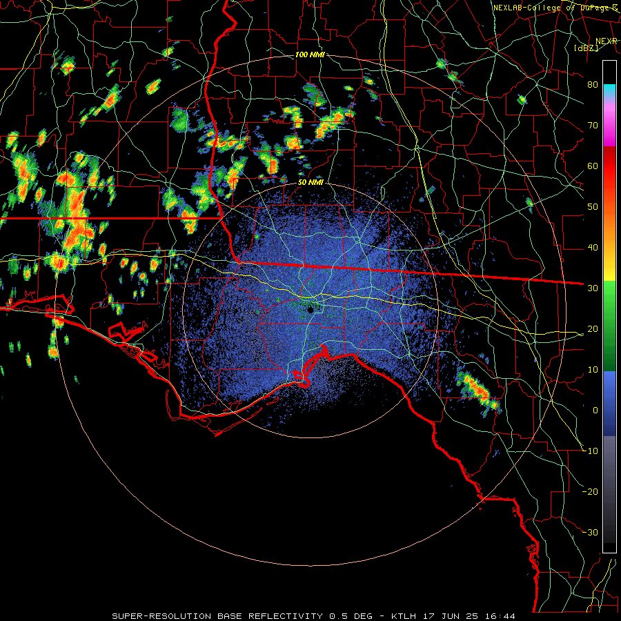Click the "NEXR" label above the scale
This screenshot has width=621, height=621.
tap(607, 41)
